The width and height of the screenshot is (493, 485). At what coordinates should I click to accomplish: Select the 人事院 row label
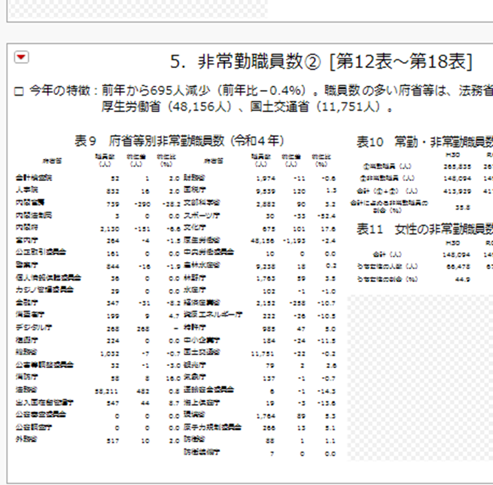click(x=27, y=190)
